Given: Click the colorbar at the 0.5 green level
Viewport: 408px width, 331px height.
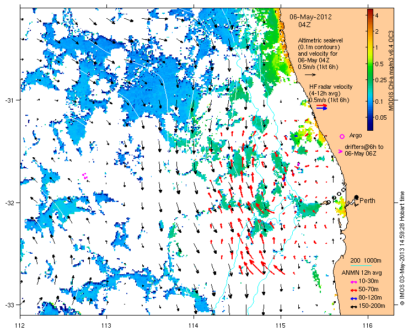Looking at the screenshot, I should [x=370, y=64].
